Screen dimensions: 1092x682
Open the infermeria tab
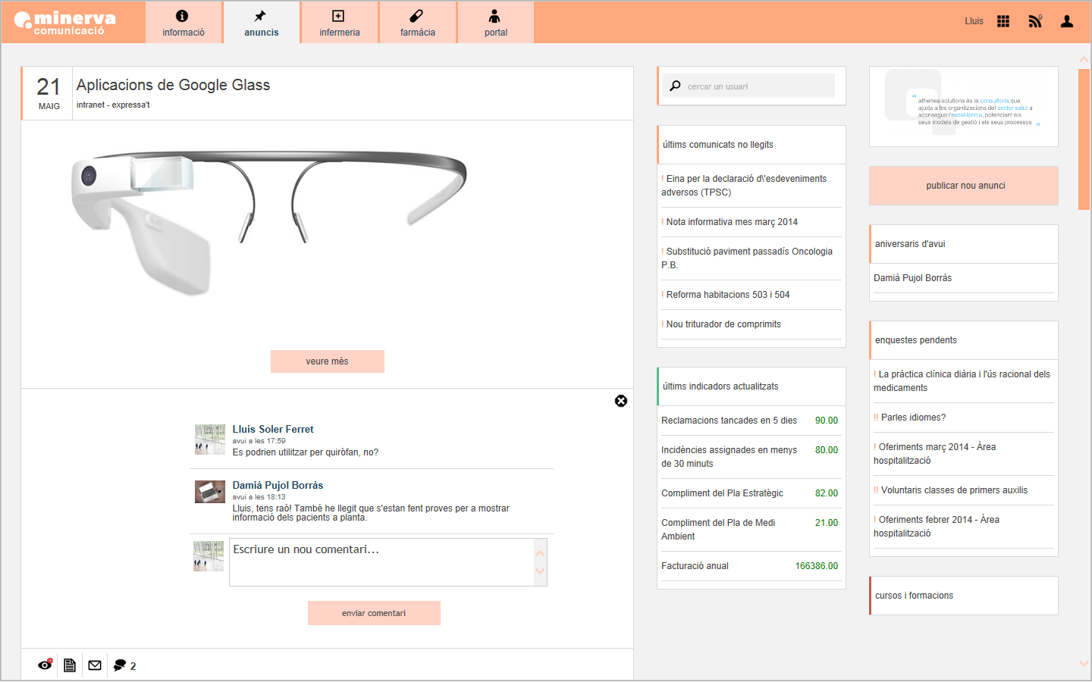coord(340,23)
